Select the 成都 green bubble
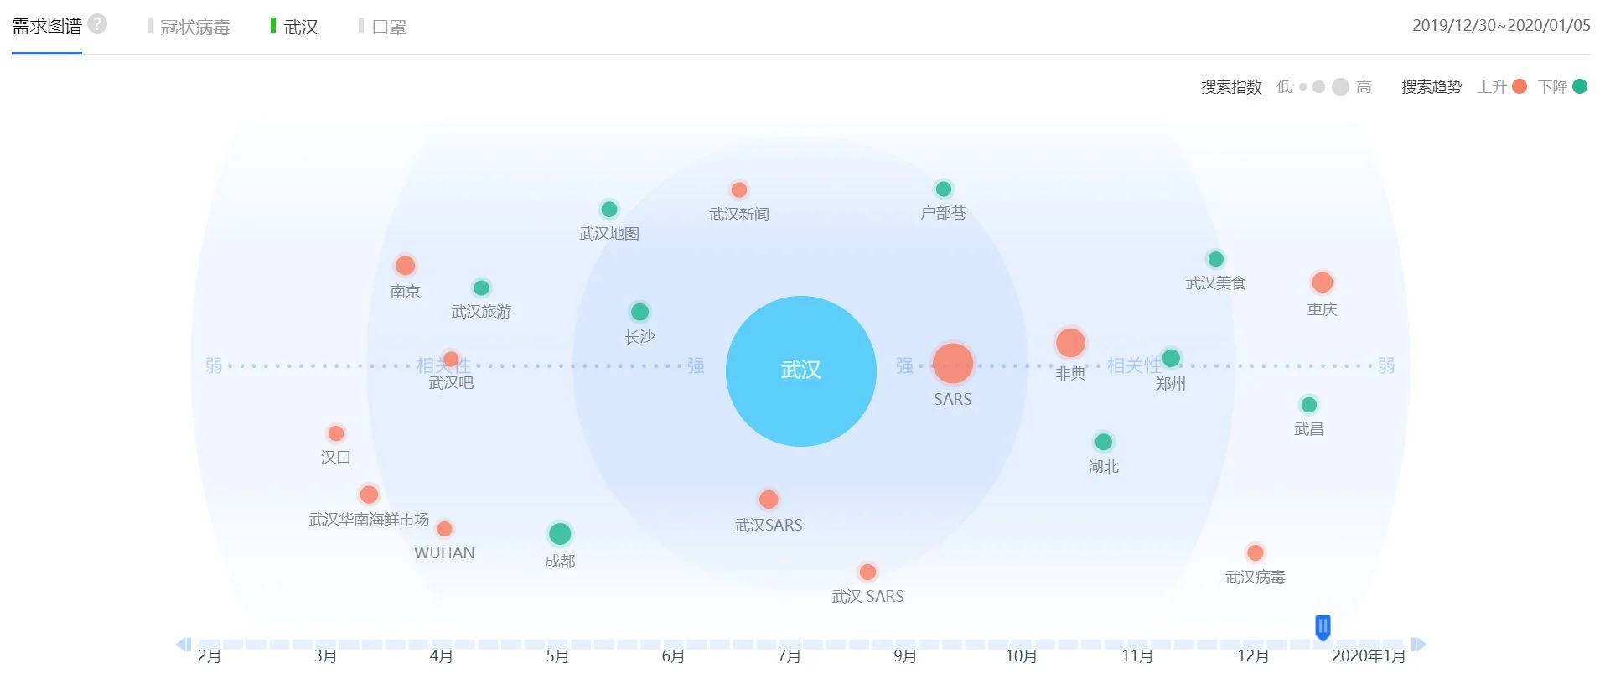This screenshot has width=1605, height=689. pyautogui.click(x=560, y=534)
